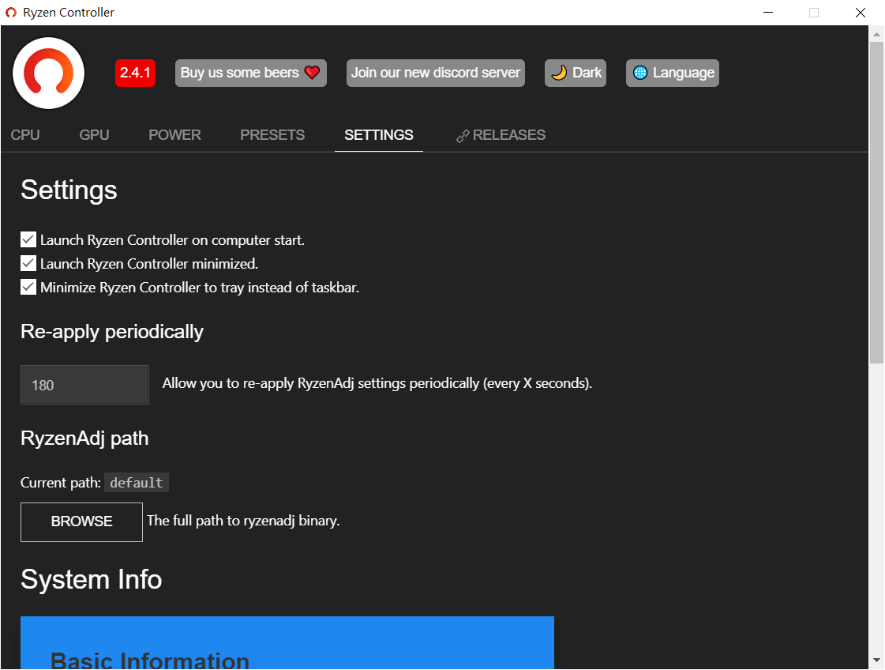Switch to the CPU tab
Viewport: 885px width, 670px height.
[x=25, y=135]
